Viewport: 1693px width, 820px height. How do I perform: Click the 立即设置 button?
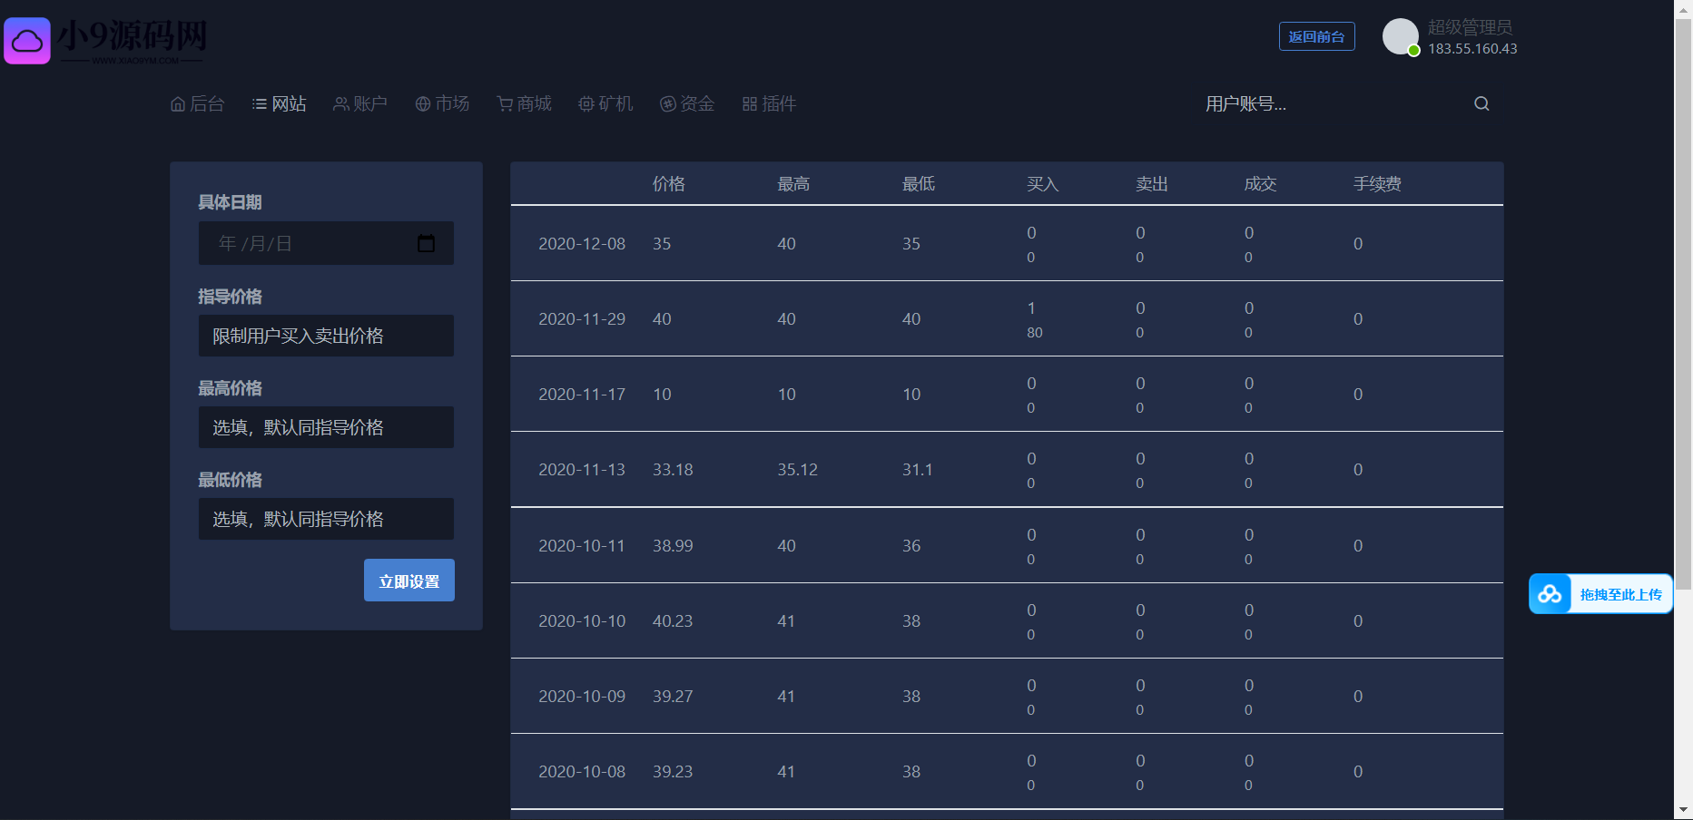(409, 581)
